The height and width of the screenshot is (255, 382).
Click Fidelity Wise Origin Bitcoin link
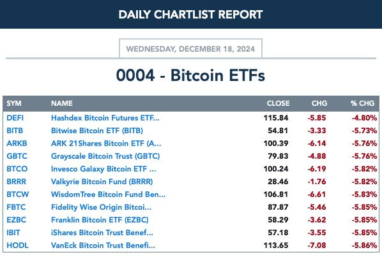(102, 207)
